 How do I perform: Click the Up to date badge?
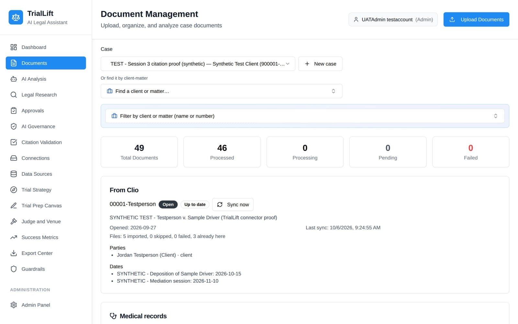click(195, 204)
